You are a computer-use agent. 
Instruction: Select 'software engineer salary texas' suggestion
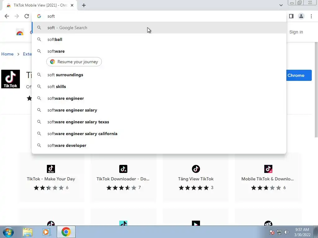(x=159, y=122)
